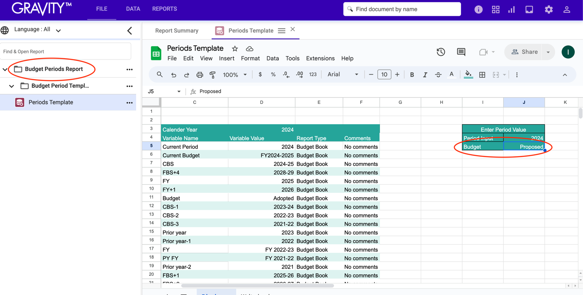Click the font size 10 field

(x=384, y=75)
